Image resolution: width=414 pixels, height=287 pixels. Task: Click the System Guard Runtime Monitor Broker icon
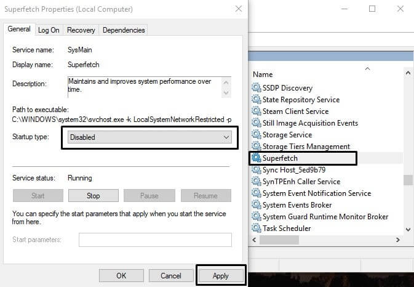click(x=256, y=216)
